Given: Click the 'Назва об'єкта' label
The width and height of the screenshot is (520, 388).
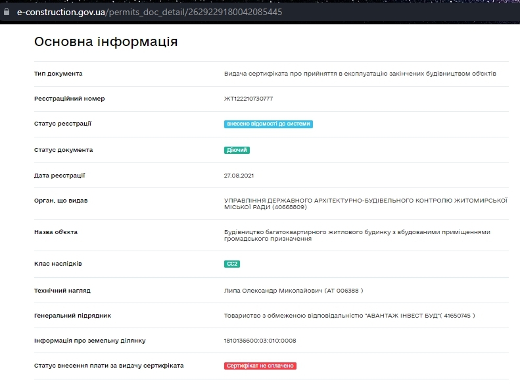Looking at the screenshot, I should [x=56, y=232].
